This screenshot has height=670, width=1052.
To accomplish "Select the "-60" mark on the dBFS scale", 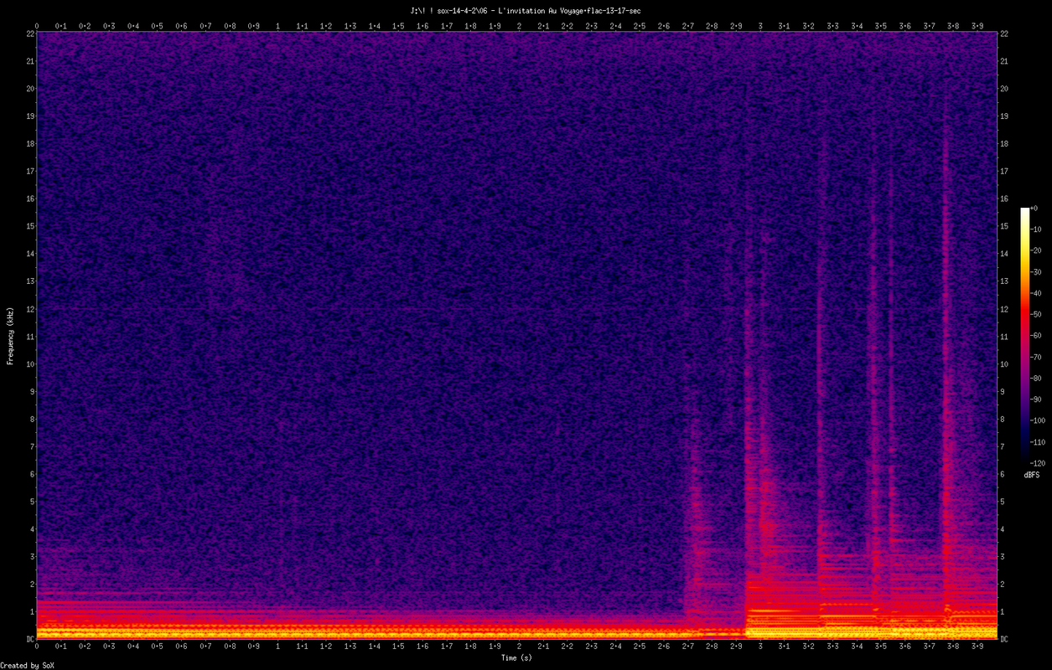I will 1037,335.
